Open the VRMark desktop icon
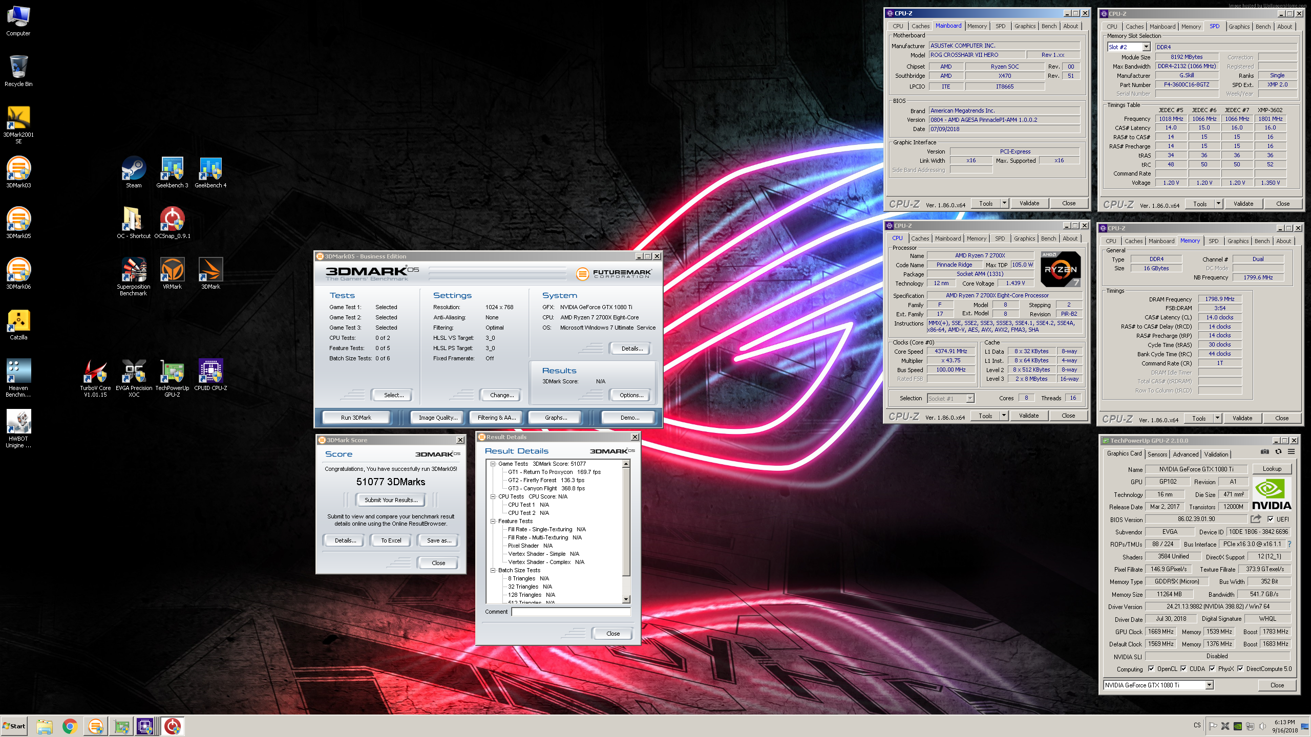The image size is (1311, 737). (172, 274)
